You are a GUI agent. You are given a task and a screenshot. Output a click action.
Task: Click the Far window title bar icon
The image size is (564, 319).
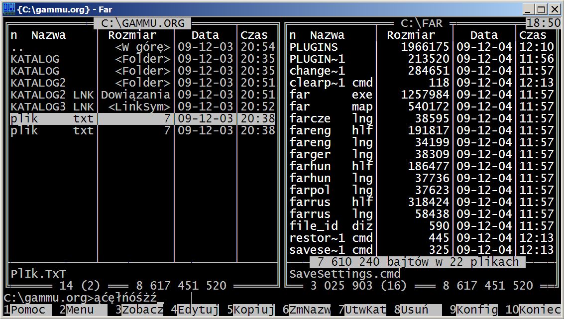pos(9,8)
